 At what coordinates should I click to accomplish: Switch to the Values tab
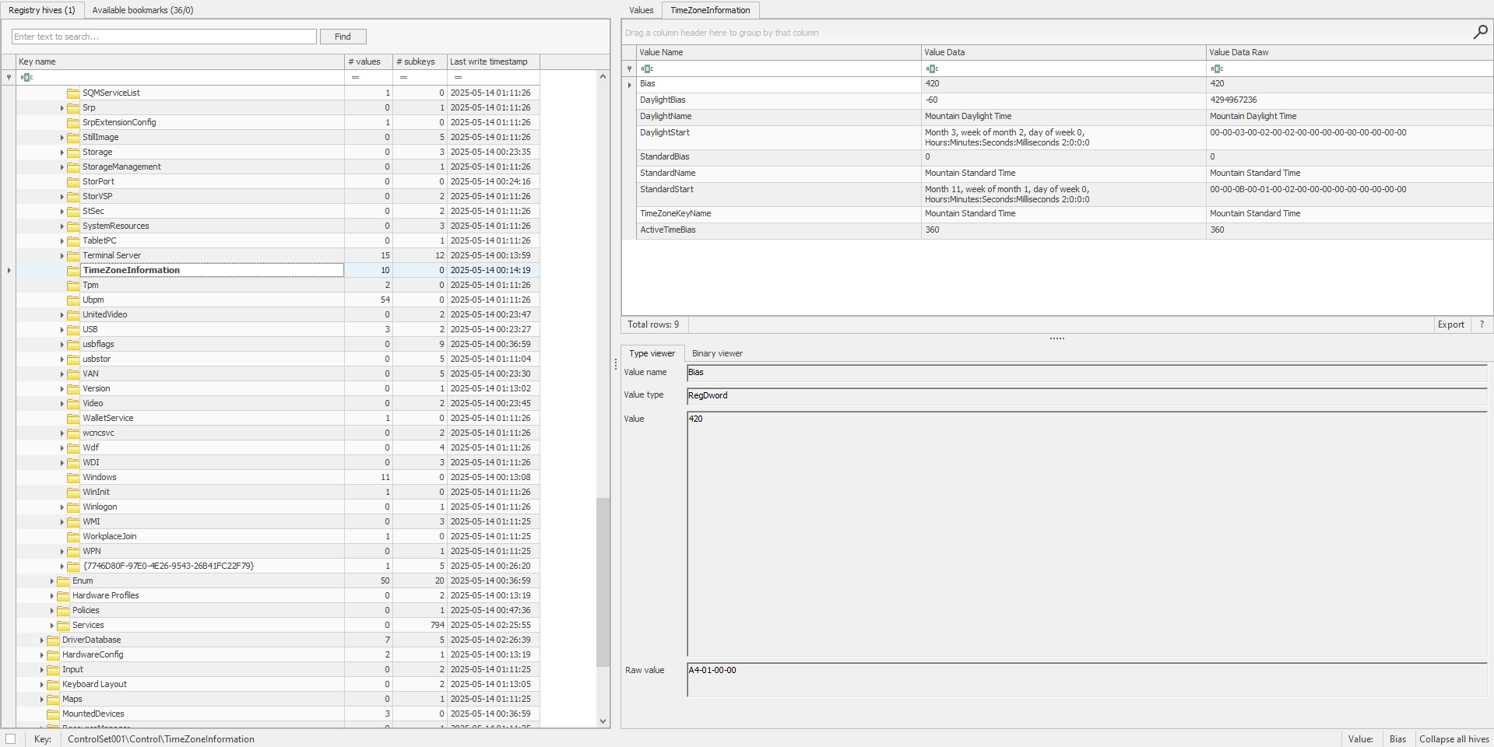pyautogui.click(x=641, y=10)
